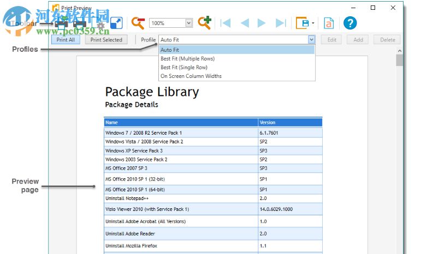
Task: Go to the first page
Action: pyautogui.click(x=226, y=23)
